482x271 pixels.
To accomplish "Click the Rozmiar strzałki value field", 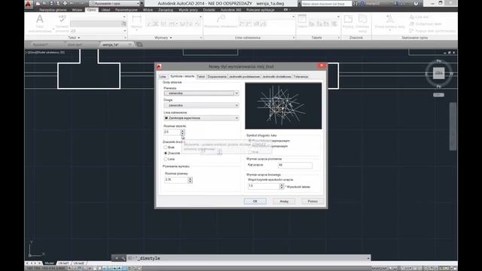I will [x=172, y=132].
